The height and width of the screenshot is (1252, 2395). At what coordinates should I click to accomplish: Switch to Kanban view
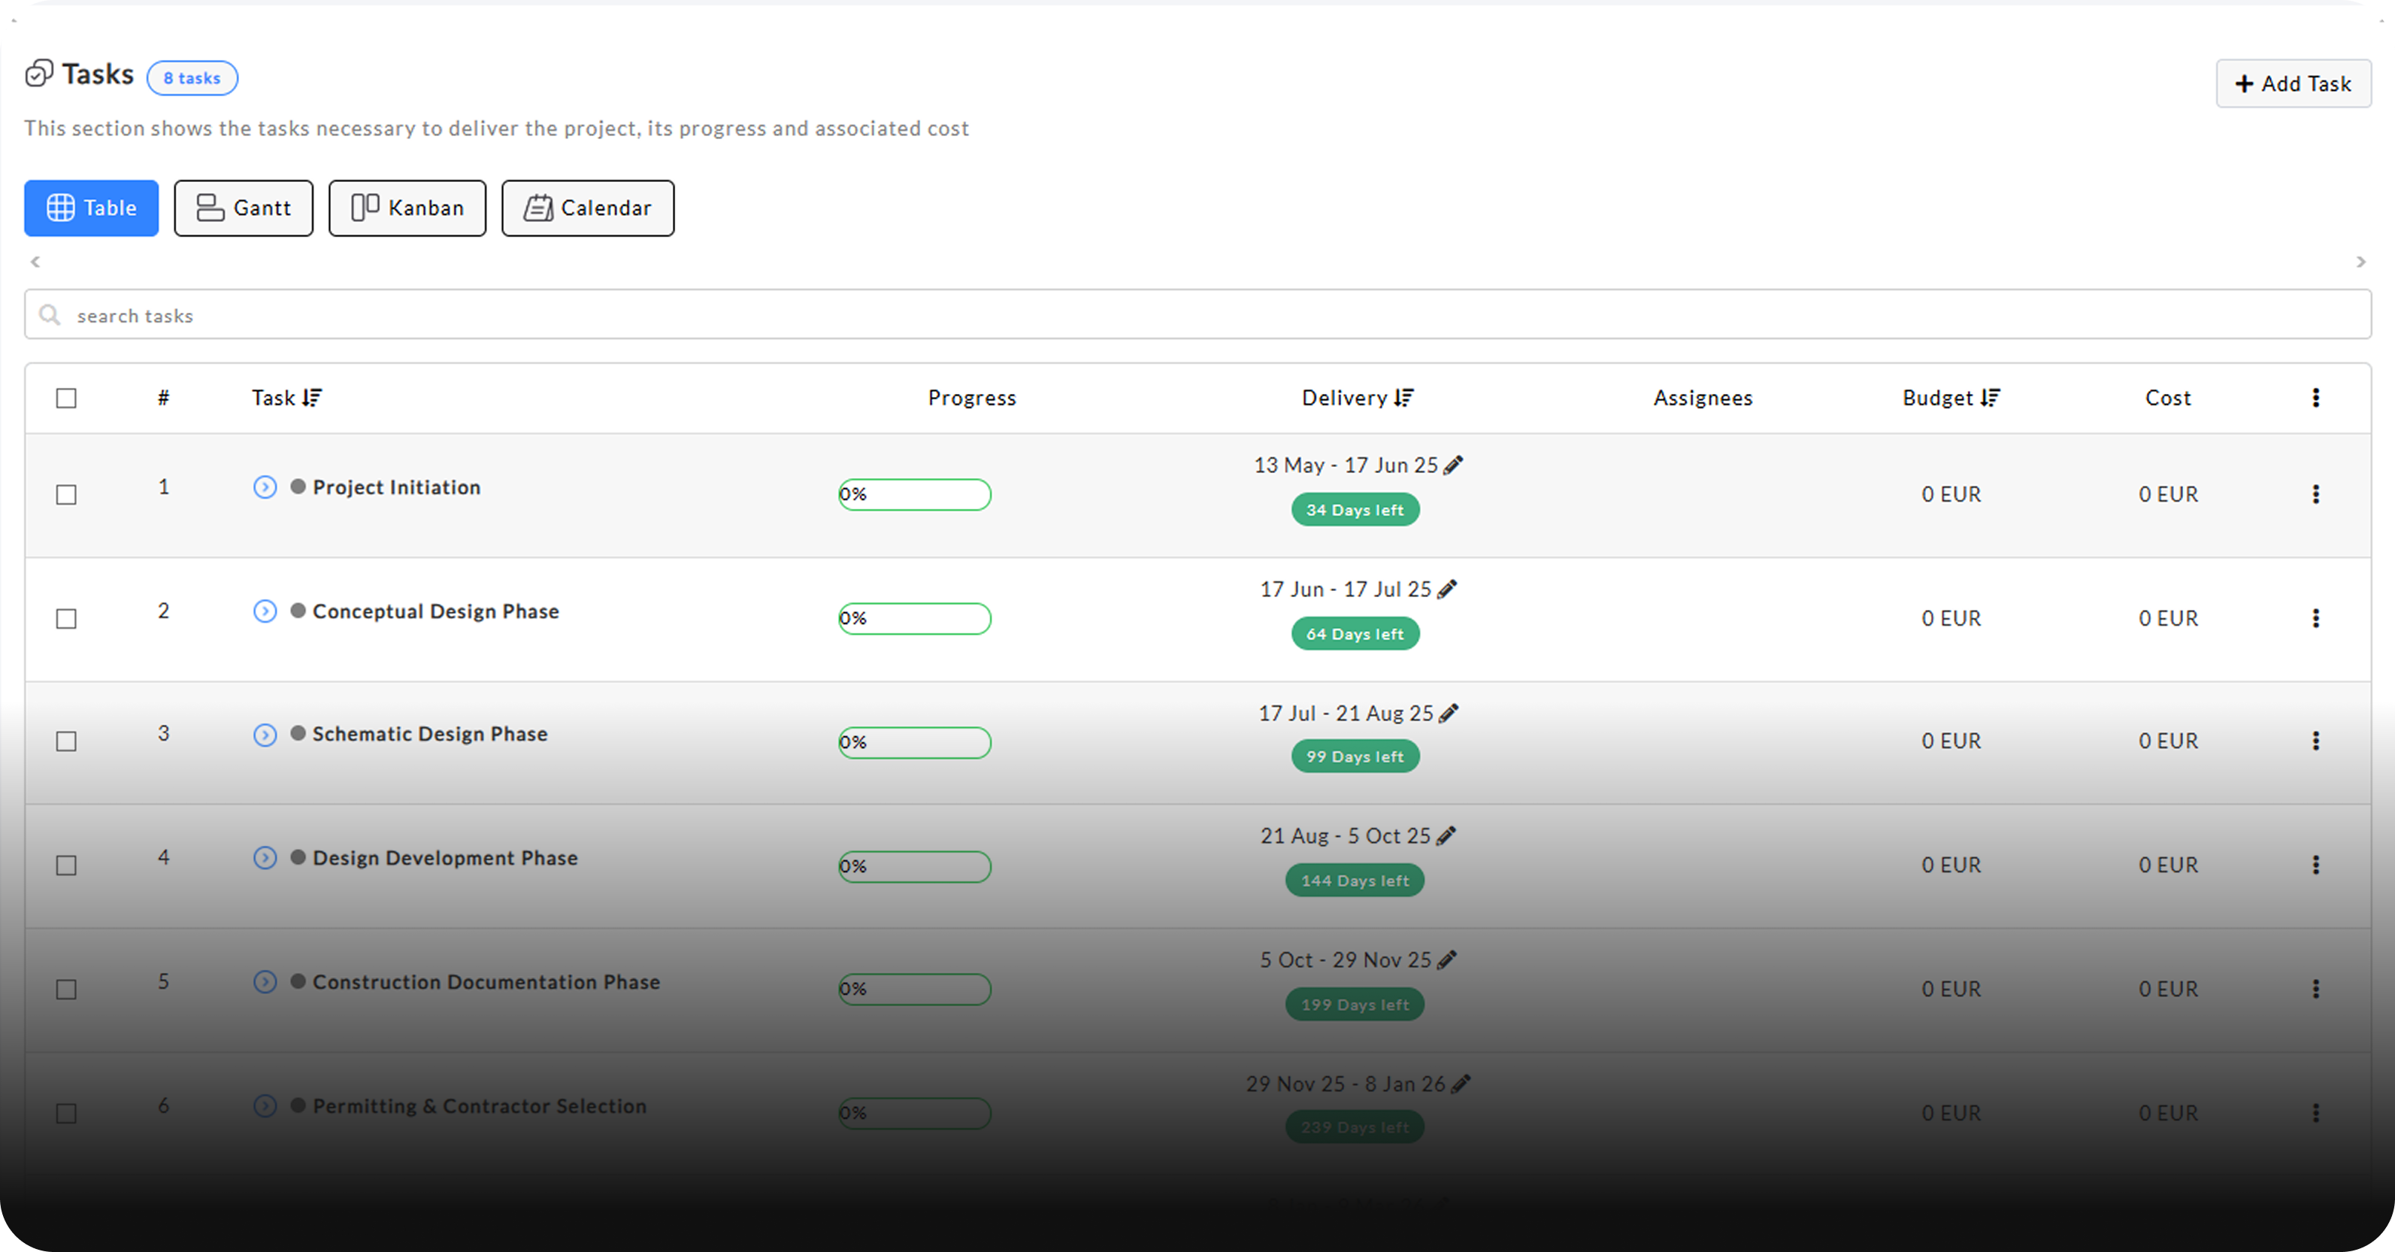(407, 208)
